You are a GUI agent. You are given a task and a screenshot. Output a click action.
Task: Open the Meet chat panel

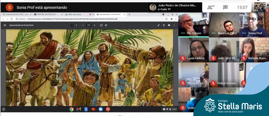[x=225, y=7]
